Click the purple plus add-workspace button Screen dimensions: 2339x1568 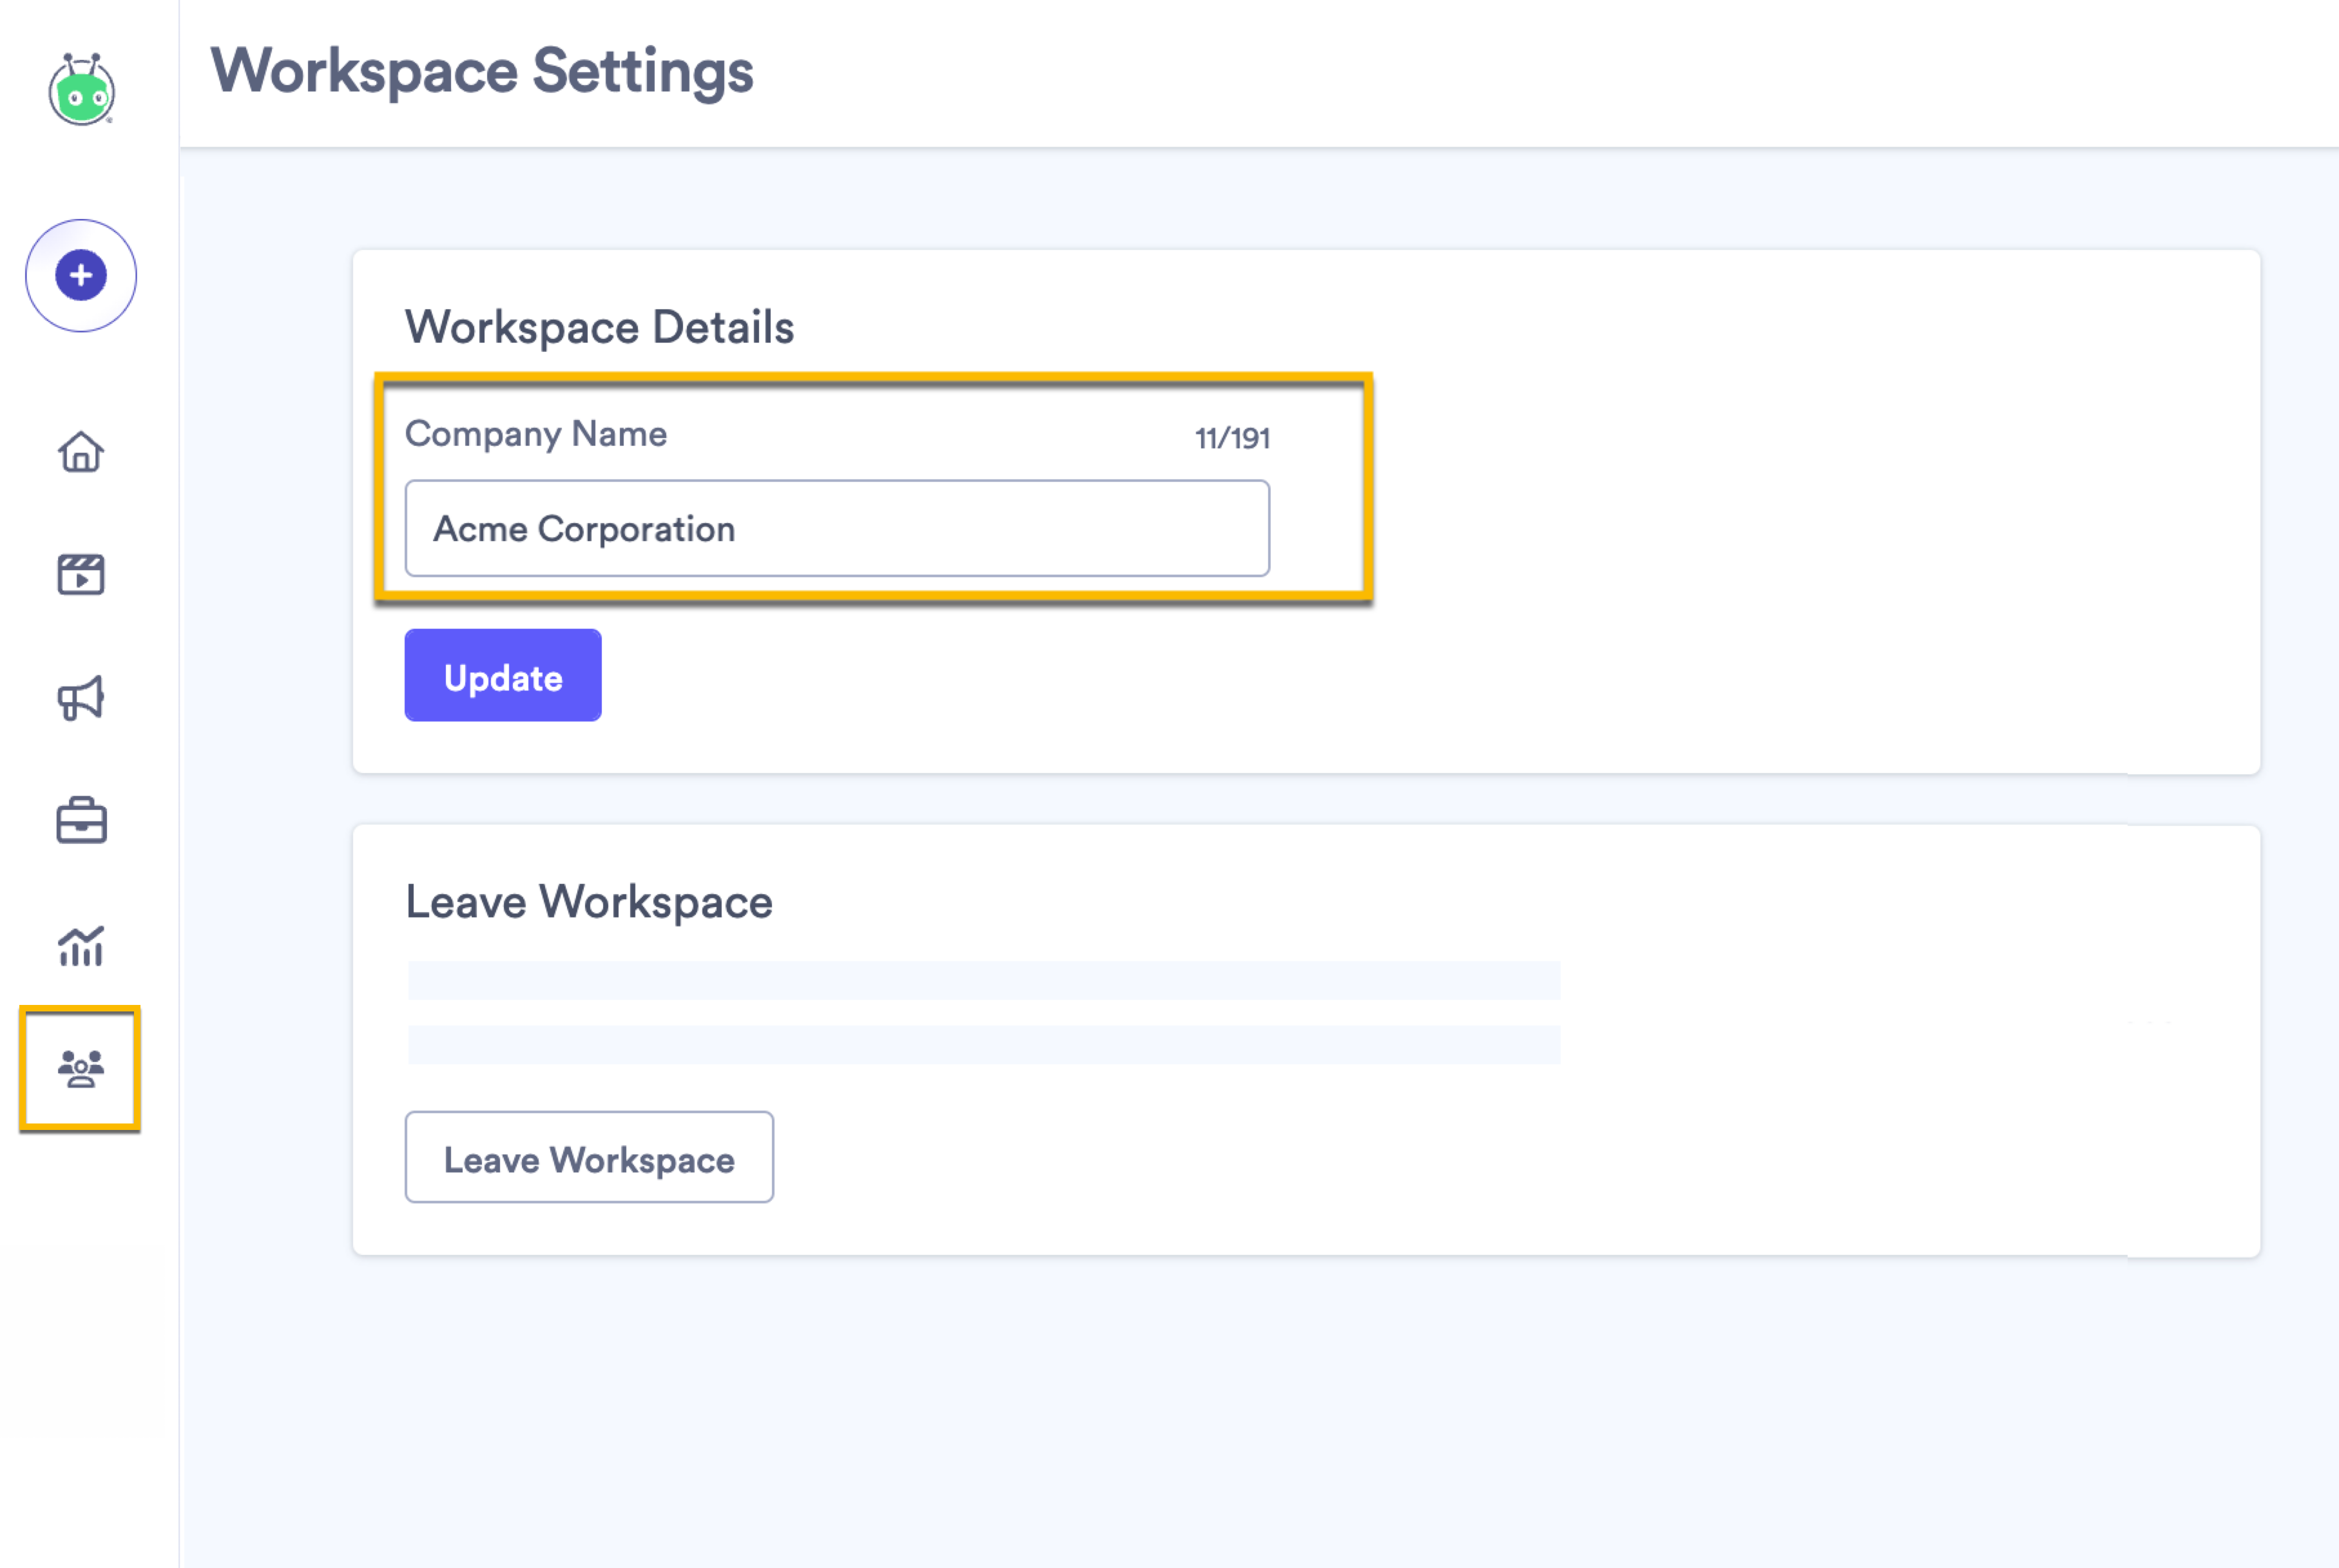pos(80,276)
